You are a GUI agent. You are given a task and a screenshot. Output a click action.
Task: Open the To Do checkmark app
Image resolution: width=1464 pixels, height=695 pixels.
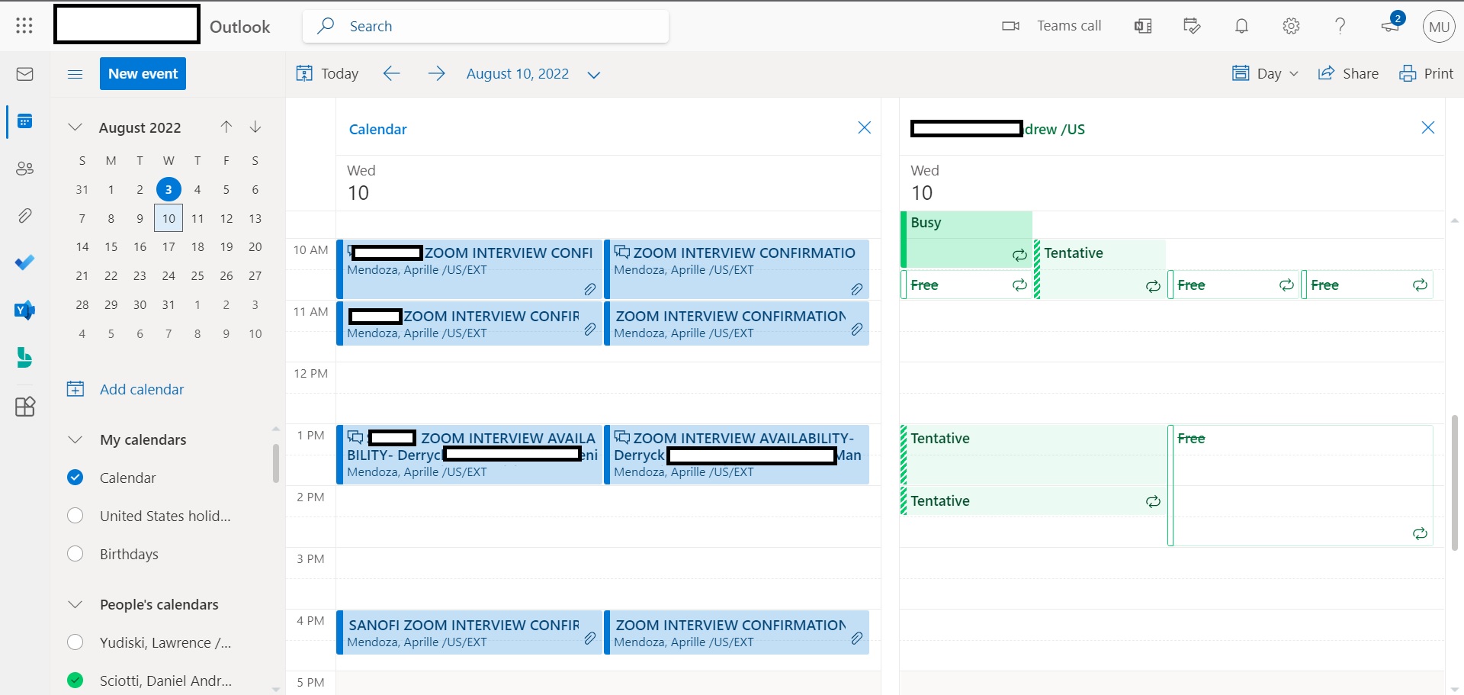click(24, 262)
